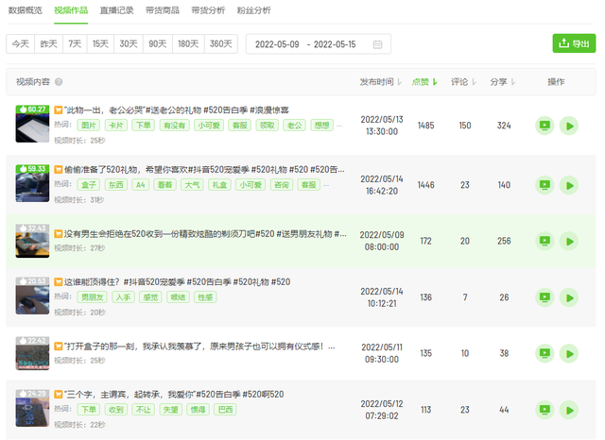Sort the list by 评论 column
Image resolution: width=605 pixels, height=440 pixels.
464,82
